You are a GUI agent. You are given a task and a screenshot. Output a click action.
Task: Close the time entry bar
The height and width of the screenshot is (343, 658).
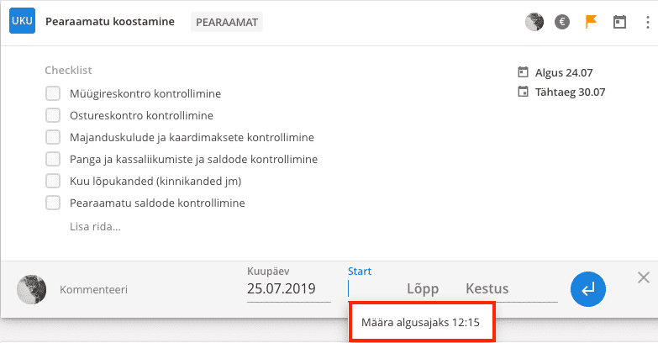[x=644, y=277]
